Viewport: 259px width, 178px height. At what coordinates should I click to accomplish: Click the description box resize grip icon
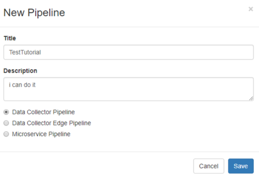[x=251, y=99]
